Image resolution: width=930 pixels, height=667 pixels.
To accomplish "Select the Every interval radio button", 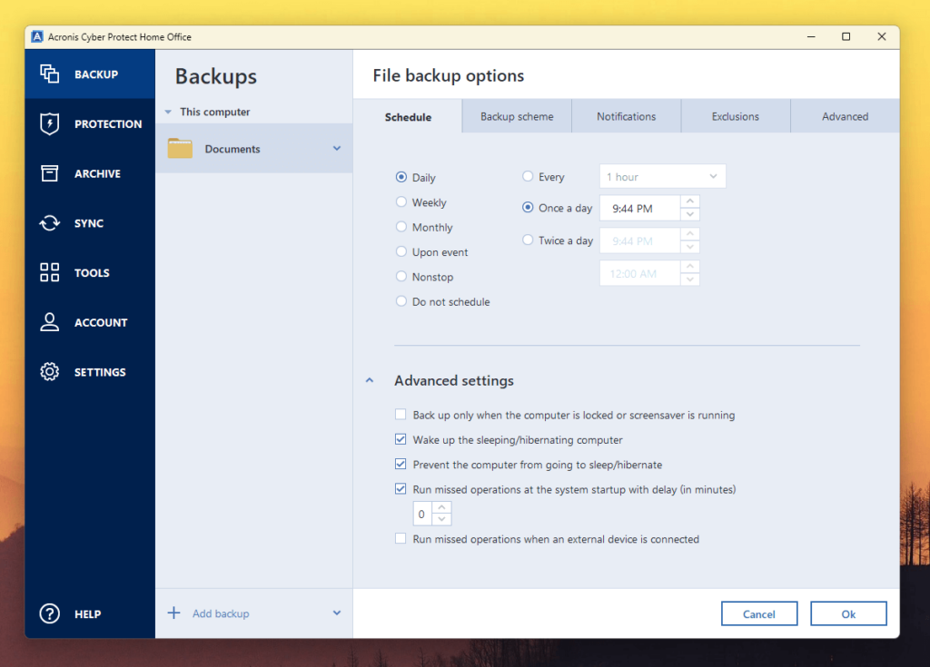I will pyautogui.click(x=528, y=176).
